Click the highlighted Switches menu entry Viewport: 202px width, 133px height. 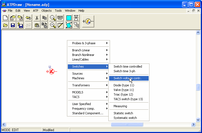(x=88, y=66)
